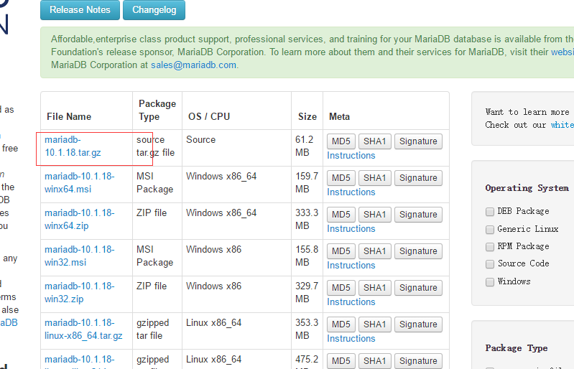Click the Operating System filter heading
The image size is (574, 369).
(x=527, y=188)
